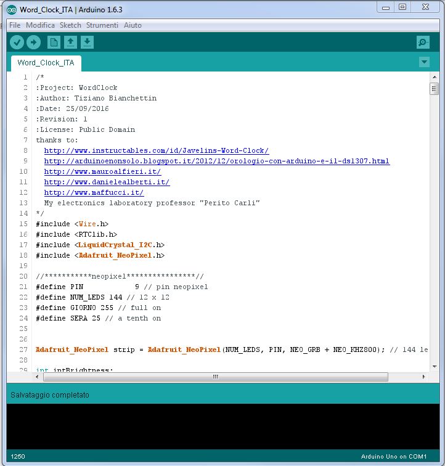Open the Modifica menu

coord(41,25)
